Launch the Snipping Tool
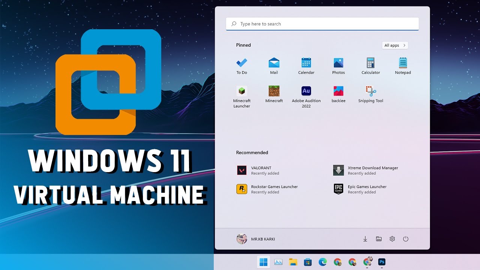Screen dimensions: 480x270 [x=371, y=94]
